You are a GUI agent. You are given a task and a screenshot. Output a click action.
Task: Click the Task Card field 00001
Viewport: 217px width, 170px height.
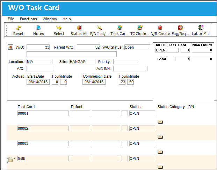[x=43, y=113]
